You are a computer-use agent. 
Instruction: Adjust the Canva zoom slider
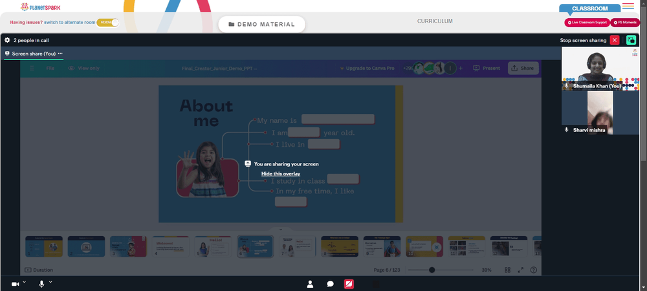pyautogui.click(x=432, y=270)
